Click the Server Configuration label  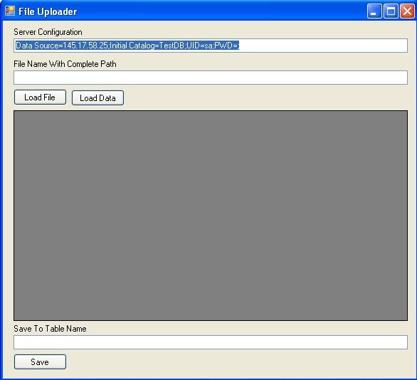48,32
